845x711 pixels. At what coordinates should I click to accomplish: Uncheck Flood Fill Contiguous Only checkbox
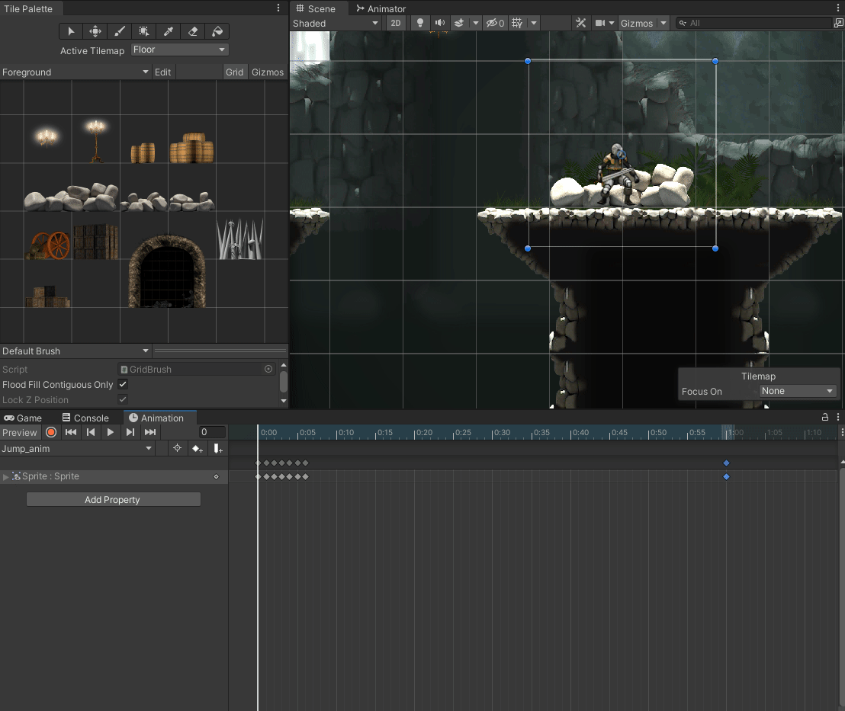click(x=123, y=385)
